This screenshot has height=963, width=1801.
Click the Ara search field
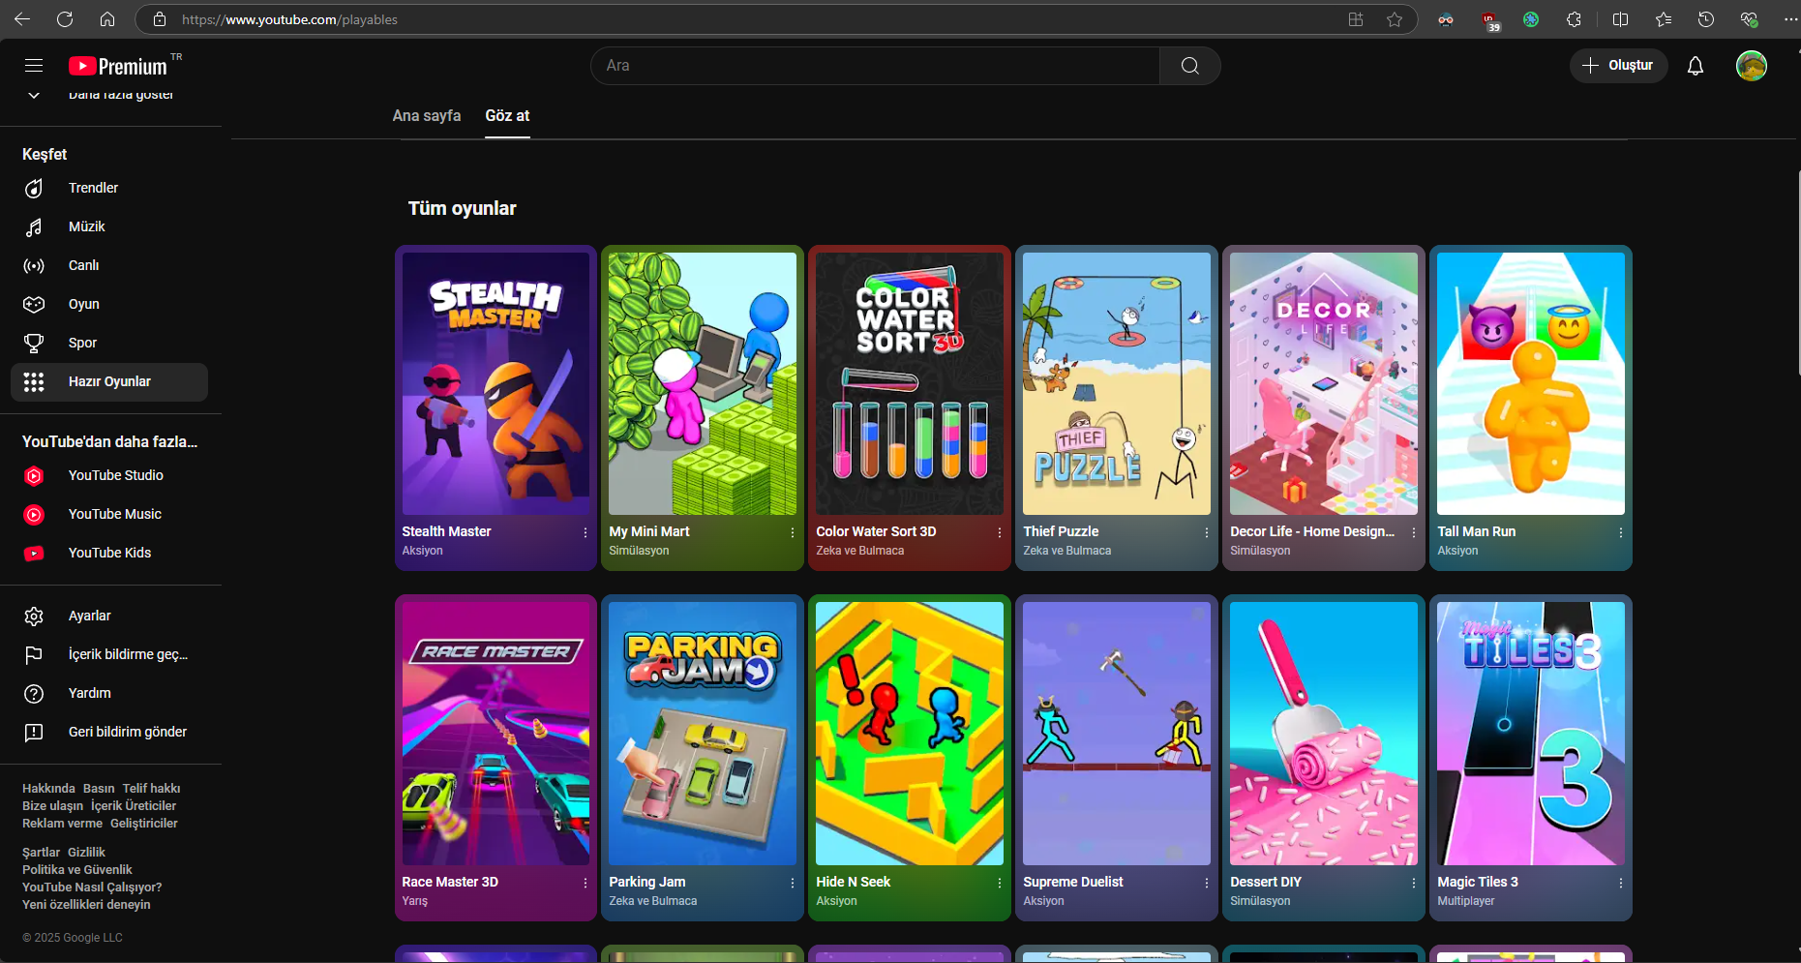coord(875,66)
